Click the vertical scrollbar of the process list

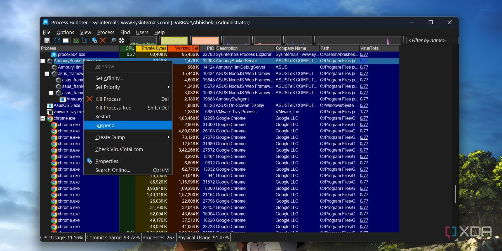click(x=455, y=195)
